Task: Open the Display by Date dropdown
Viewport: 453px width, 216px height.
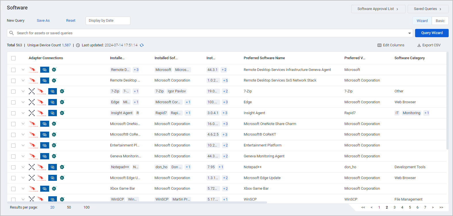Action: pyautogui.click(x=108, y=21)
